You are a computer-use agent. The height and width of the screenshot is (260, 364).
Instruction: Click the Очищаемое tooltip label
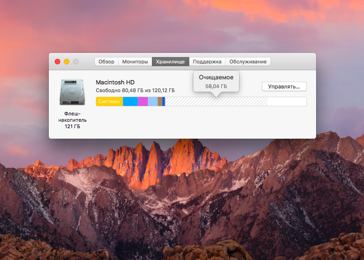(216, 77)
